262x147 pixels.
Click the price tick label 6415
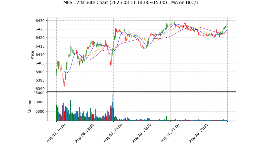click(40, 46)
